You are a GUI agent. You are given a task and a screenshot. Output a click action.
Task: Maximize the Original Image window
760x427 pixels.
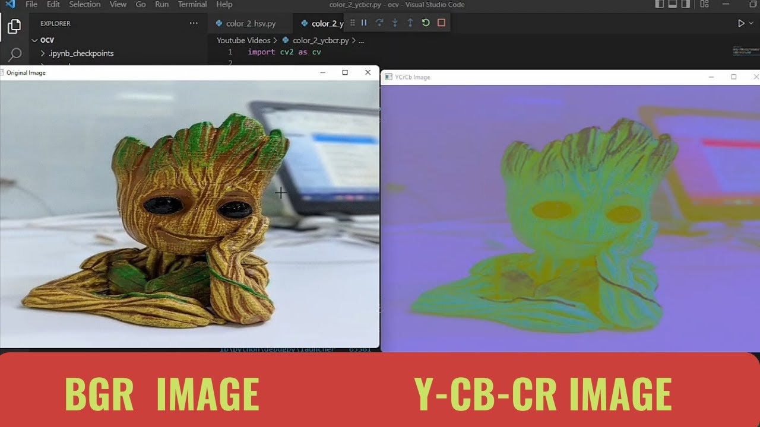(x=345, y=72)
